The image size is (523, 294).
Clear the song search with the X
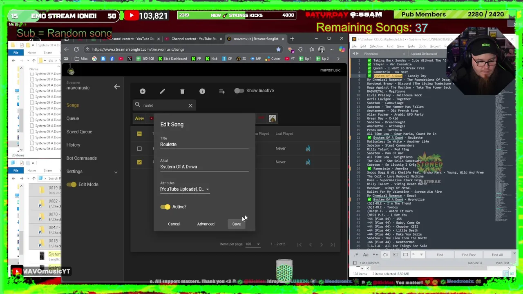point(190,105)
